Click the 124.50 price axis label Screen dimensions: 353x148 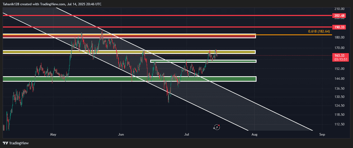(340, 106)
